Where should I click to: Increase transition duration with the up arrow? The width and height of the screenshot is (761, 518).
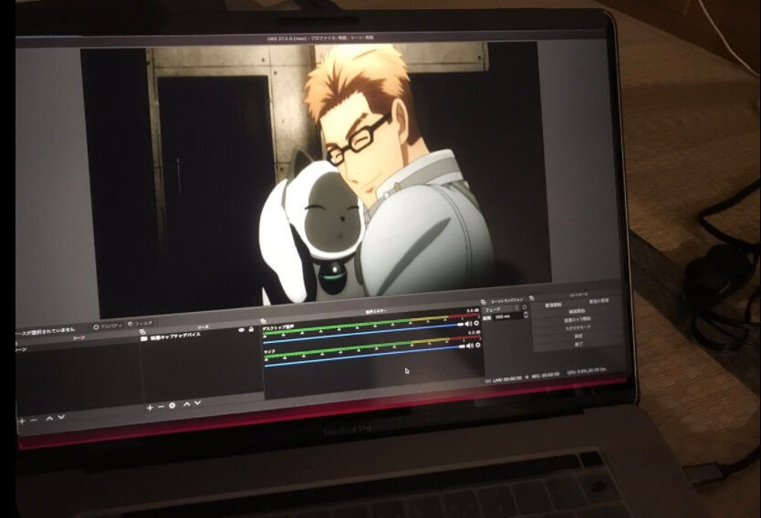point(526,313)
